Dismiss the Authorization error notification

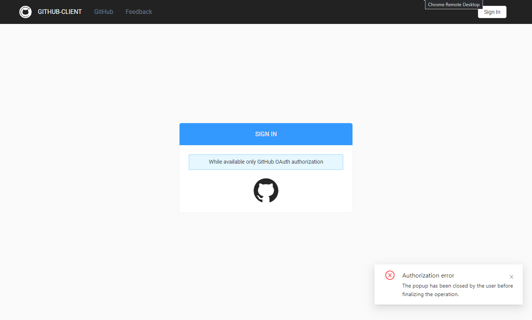pyautogui.click(x=512, y=277)
